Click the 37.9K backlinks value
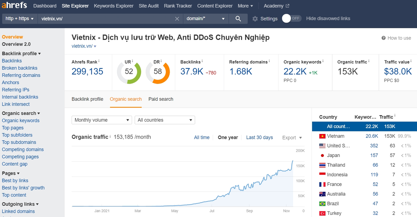The height and width of the screenshot is (217, 417). pos(192,72)
